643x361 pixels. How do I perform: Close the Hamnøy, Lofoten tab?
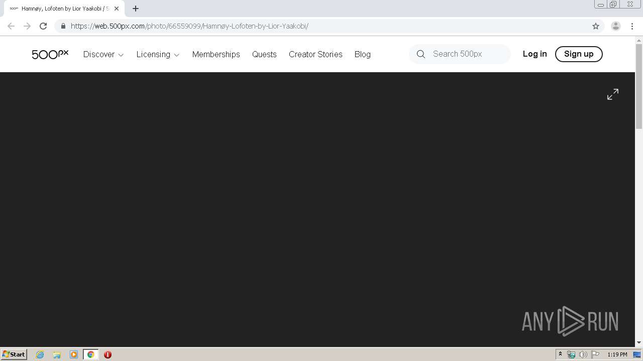[x=117, y=9]
